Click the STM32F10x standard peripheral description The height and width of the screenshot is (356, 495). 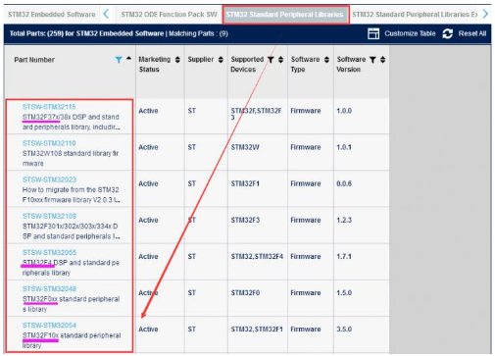click(72, 340)
